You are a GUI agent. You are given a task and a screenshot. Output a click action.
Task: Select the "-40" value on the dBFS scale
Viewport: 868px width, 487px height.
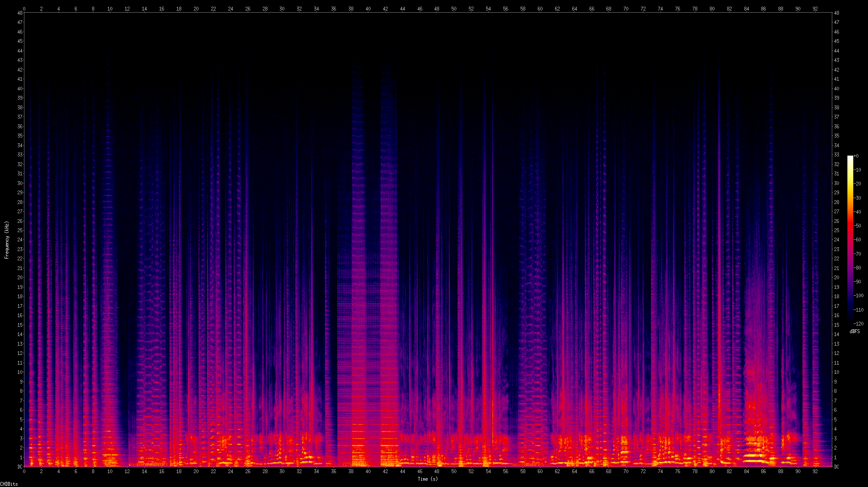(857, 212)
